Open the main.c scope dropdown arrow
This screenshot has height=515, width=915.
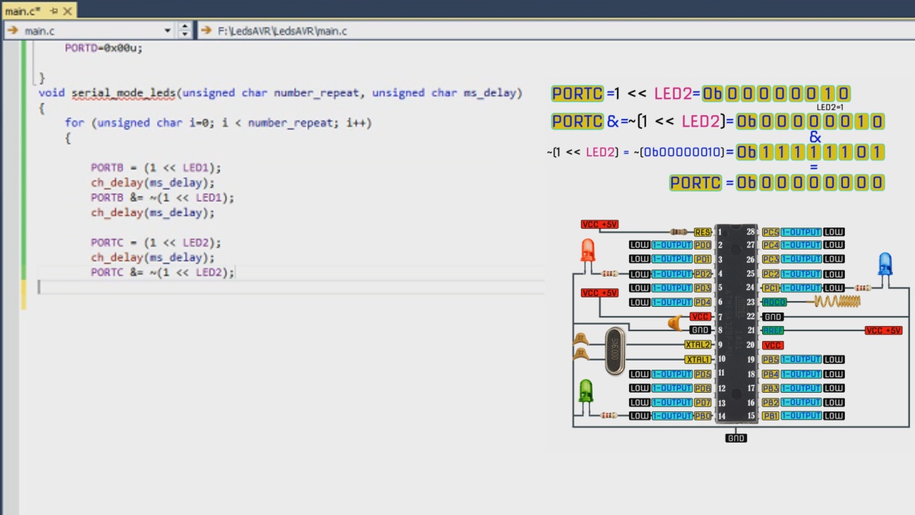coord(167,31)
